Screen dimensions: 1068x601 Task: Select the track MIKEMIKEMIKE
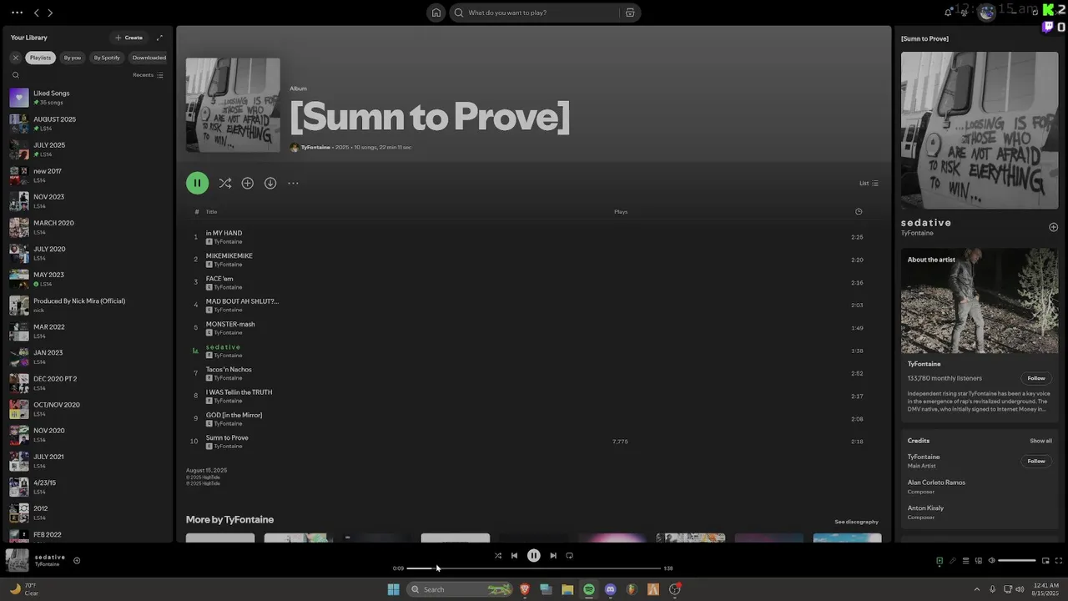point(534,260)
